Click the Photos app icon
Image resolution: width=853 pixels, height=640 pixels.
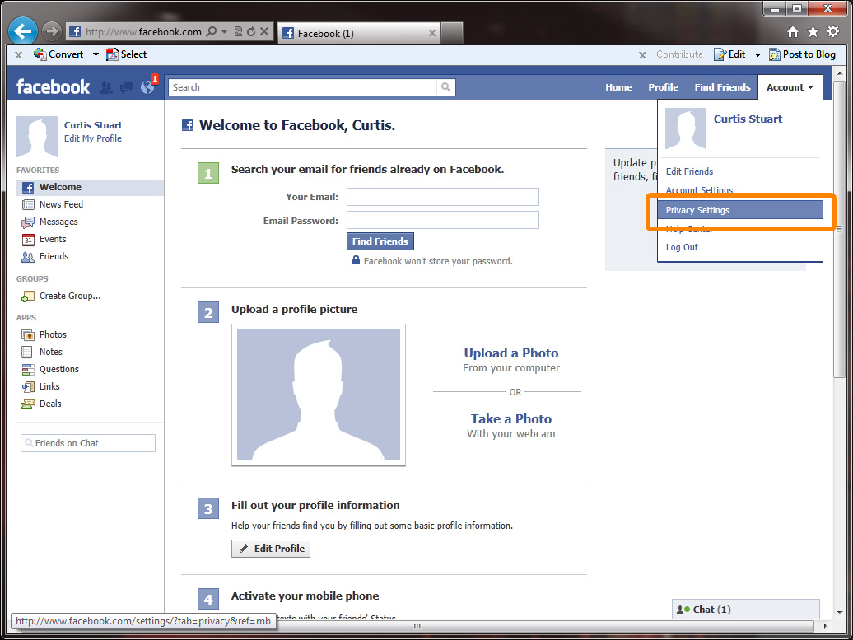28,334
